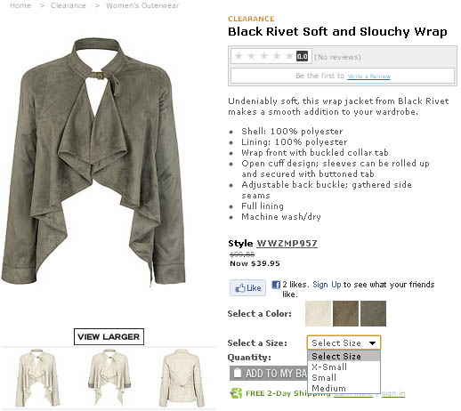The height and width of the screenshot is (411, 461).
Task: Open the Write a Review link
Action: (369, 77)
